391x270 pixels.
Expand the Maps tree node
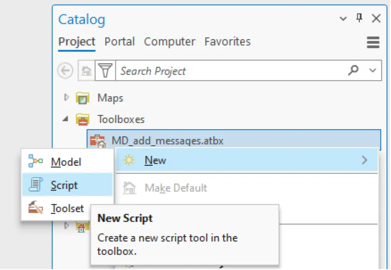pyautogui.click(x=66, y=98)
